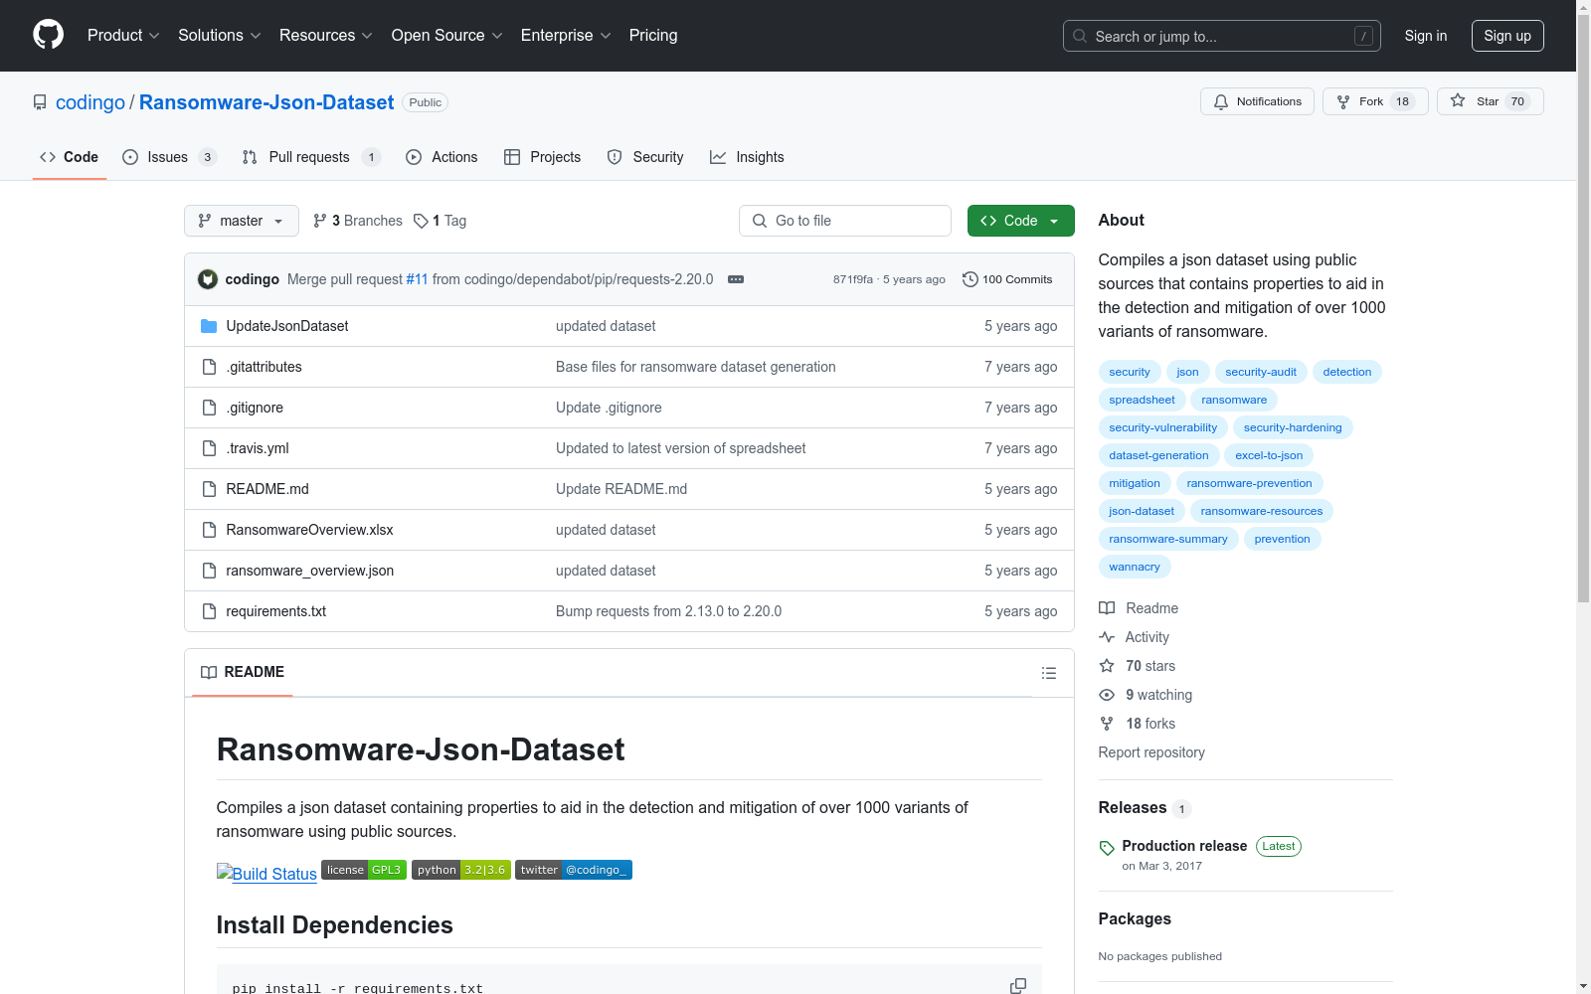Click the GitHub logo icon

(48, 35)
